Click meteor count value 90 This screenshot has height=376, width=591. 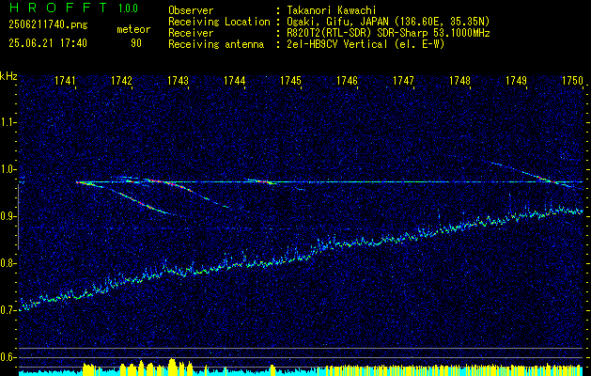[x=136, y=43]
